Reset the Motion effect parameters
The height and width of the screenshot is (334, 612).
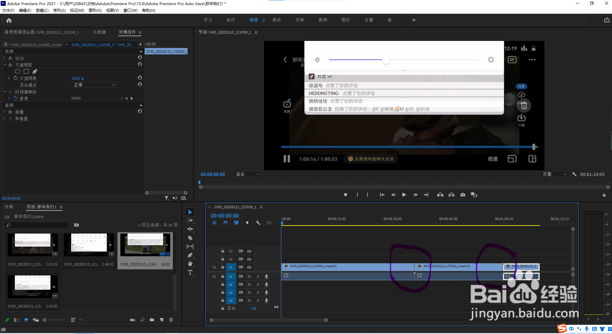[x=140, y=58]
